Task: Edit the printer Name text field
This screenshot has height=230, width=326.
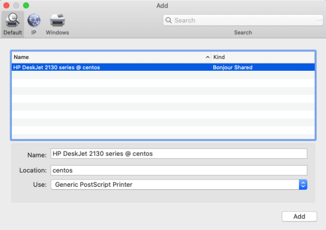Action: tap(179, 154)
